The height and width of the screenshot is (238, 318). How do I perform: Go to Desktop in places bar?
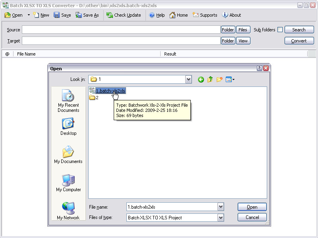[x=68, y=127]
